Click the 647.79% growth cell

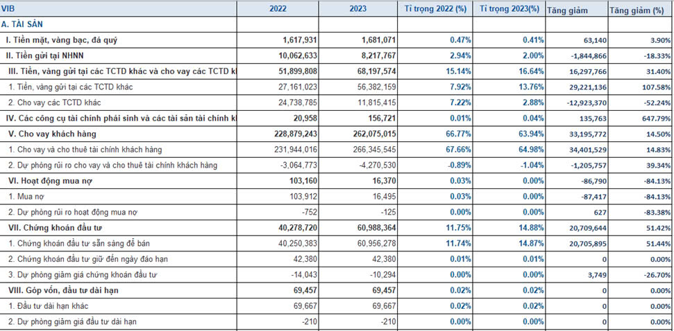655,118
